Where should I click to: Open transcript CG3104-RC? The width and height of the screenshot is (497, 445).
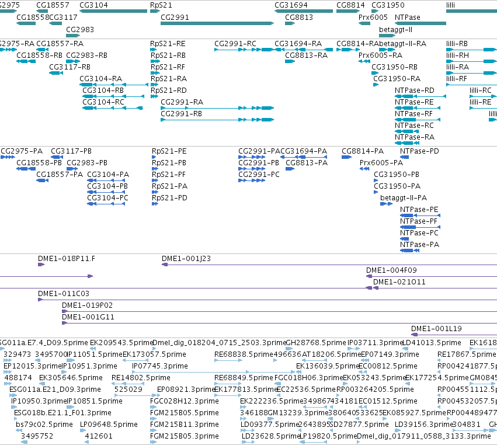click(103, 102)
